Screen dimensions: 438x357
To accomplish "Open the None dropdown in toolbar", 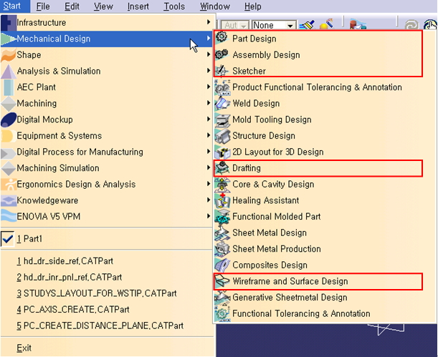I will coord(290,26).
